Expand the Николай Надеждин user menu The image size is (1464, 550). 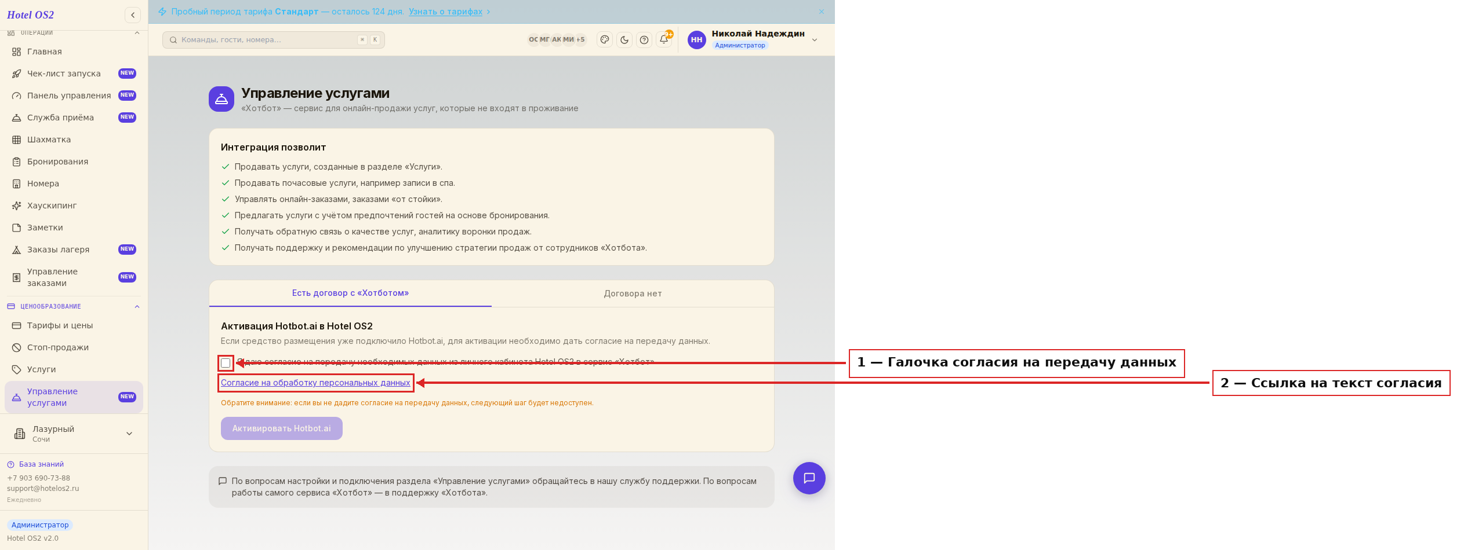click(x=815, y=40)
